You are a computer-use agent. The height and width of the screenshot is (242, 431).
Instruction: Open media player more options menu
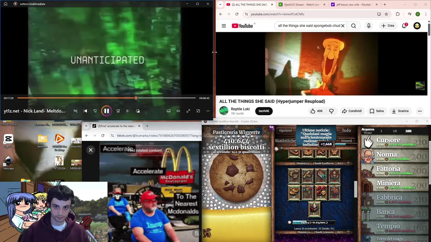(x=208, y=111)
